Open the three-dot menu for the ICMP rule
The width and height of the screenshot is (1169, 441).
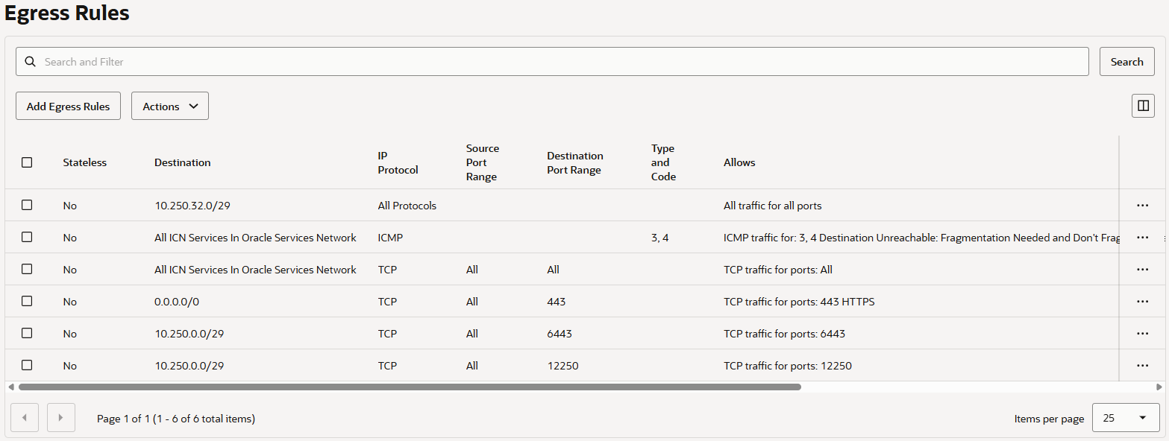click(1142, 238)
